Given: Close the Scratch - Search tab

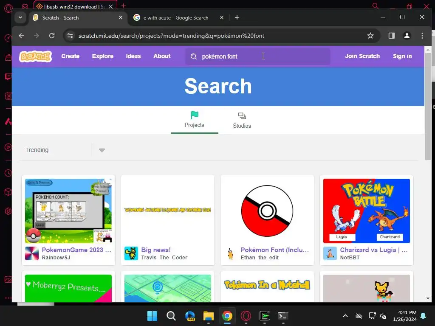Looking at the screenshot, I should pos(121,17).
